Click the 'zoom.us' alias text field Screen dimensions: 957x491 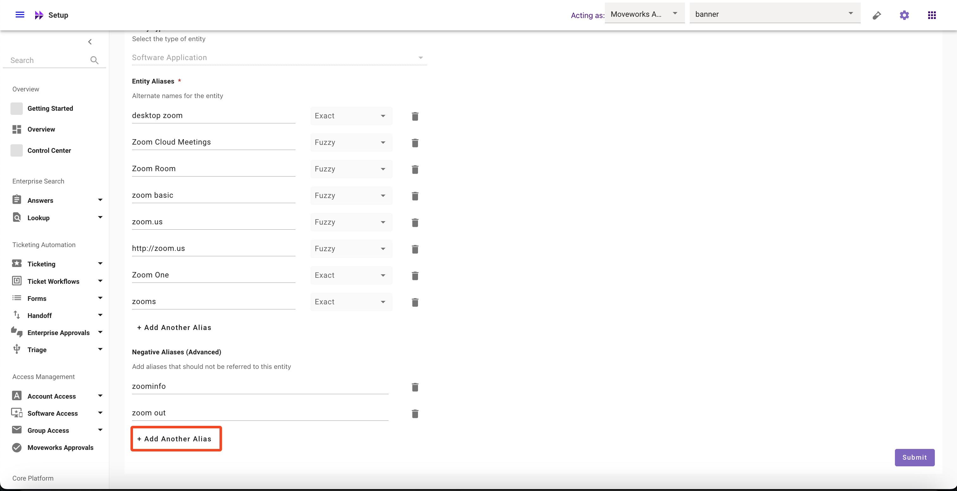click(213, 222)
